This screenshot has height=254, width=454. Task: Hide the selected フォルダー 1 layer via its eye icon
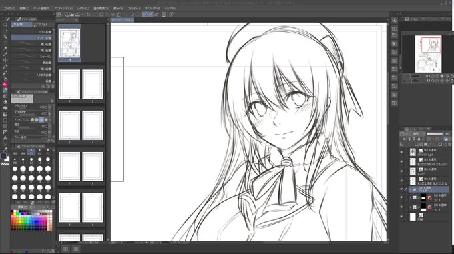402,189
